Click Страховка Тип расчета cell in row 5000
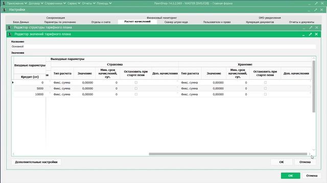Screen dimensions: 327x183 click(62, 88)
